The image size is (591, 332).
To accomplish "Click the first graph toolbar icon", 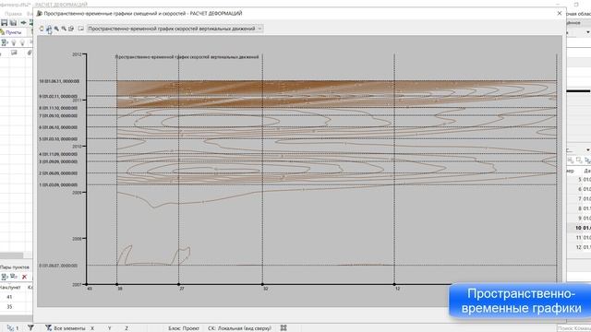I will [x=42, y=29].
